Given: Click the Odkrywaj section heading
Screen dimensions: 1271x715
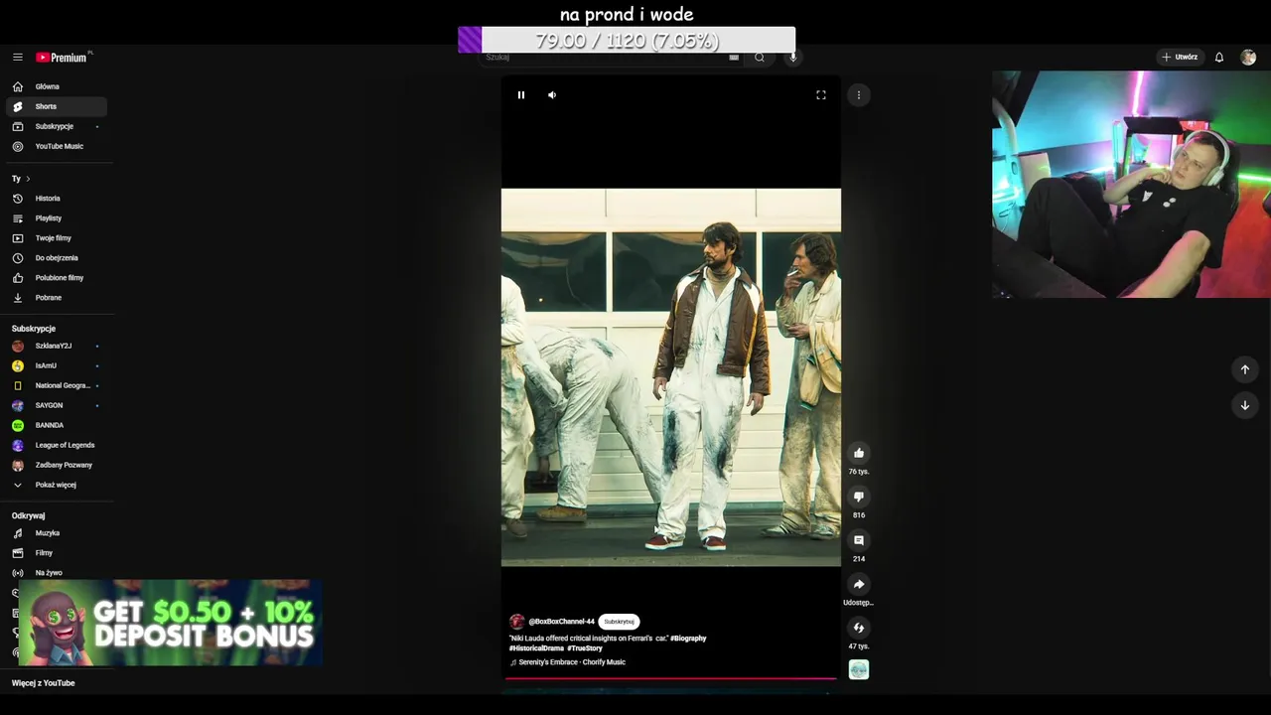Looking at the screenshot, I should (x=29, y=516).
